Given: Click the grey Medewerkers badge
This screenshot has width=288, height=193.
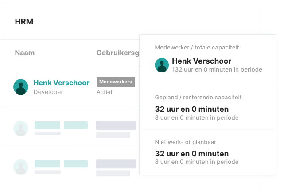Looking at the screenshot, I should pos(115,82).
